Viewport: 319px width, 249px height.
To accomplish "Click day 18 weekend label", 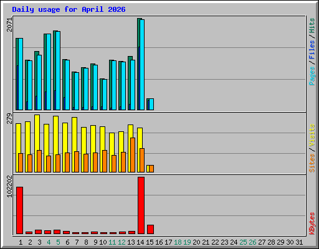I will (178, 242).
